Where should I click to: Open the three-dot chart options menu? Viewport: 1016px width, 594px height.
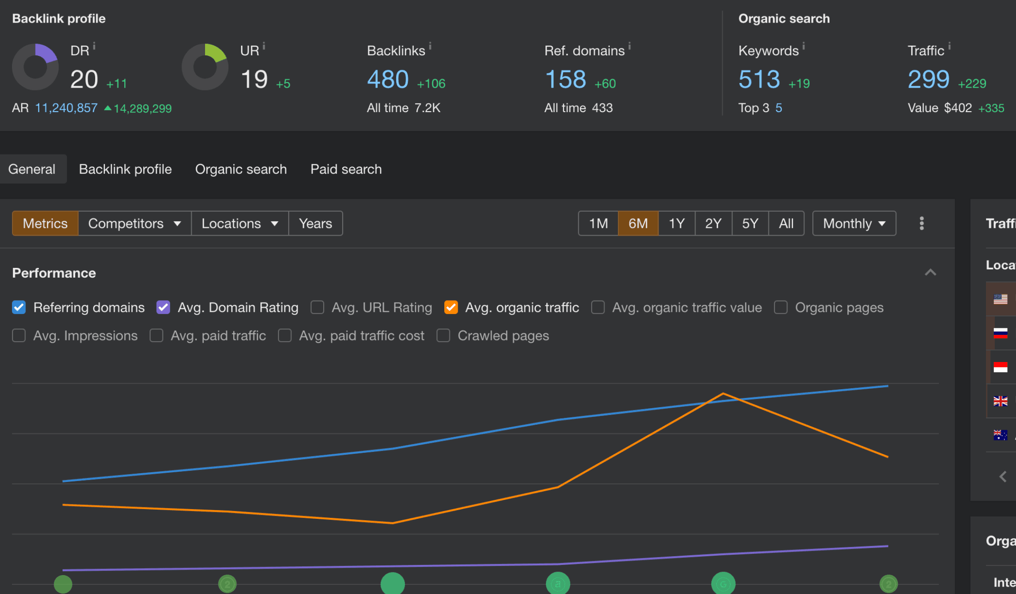pyautogui.click(x=921, y=224)
